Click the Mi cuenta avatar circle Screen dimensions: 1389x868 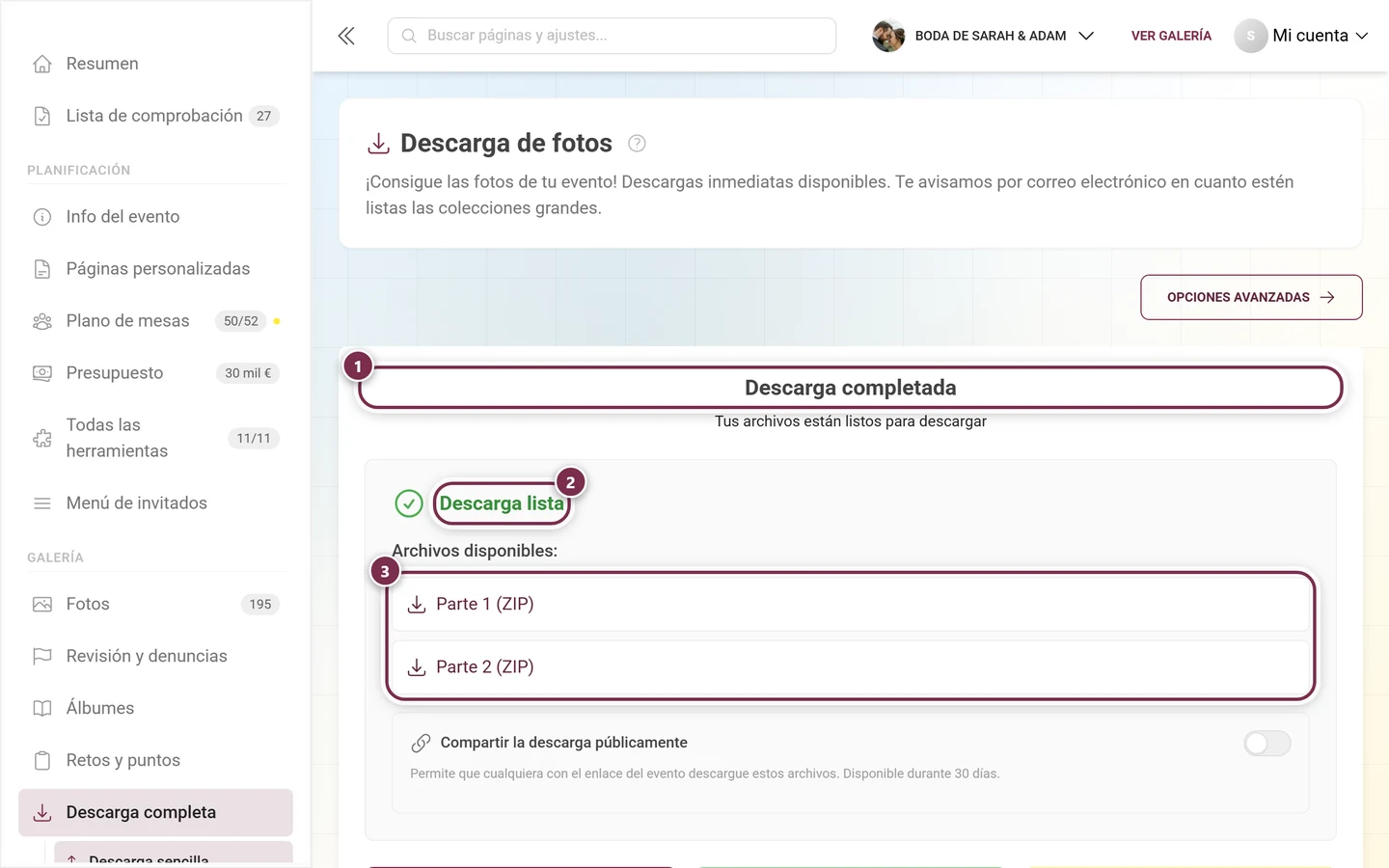click(x=1250, y=36)
